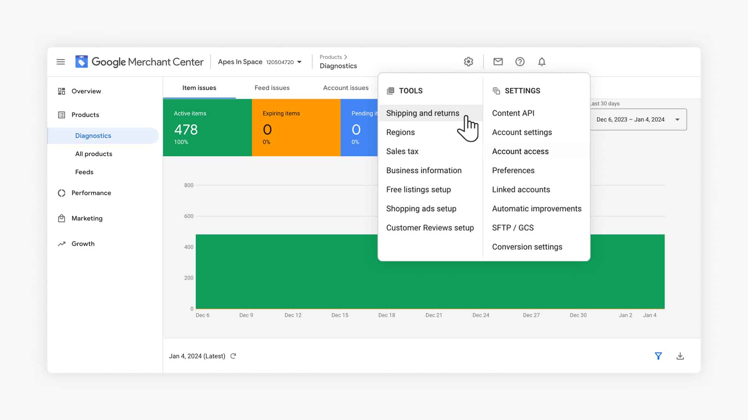Open the hamburger navigation menu
Screen dimensions: 748x420
(x=60, y=62)
